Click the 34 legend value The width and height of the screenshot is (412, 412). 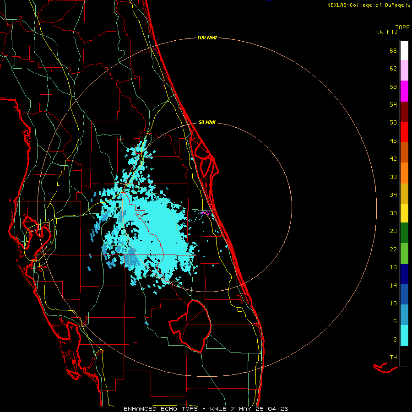(x=393, y=195)
